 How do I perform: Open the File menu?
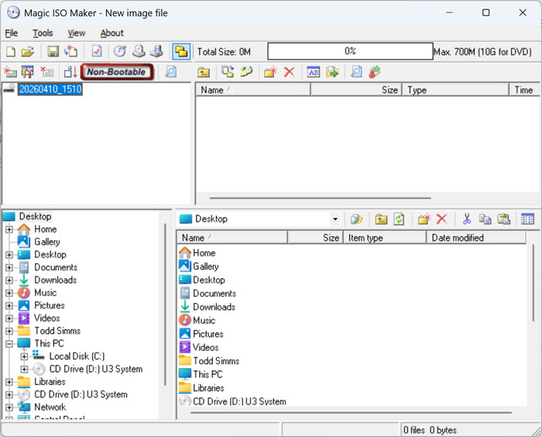pyautogui.click(x=12, y=33)
